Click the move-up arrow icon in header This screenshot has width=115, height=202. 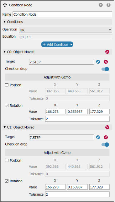[x=101, y=5]
